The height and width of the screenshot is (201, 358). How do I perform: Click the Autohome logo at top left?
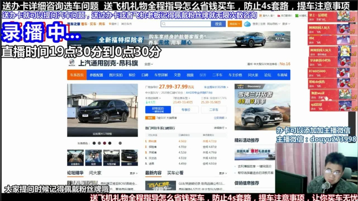click(74, 24)
